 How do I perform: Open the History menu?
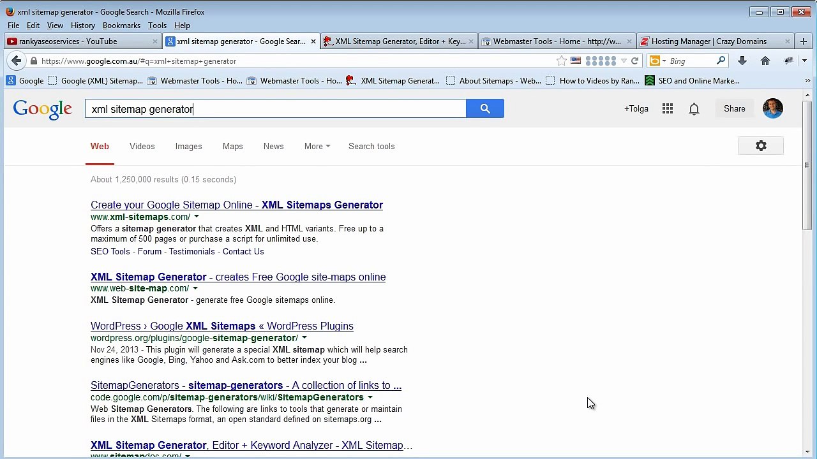83,25
